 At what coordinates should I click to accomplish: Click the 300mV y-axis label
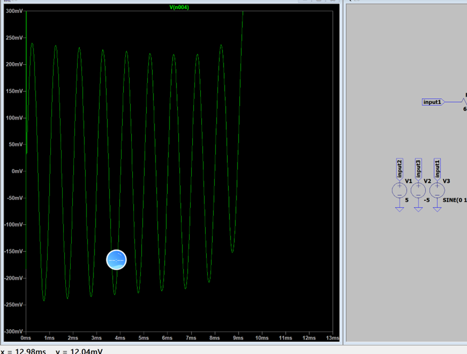click(14, 11)
